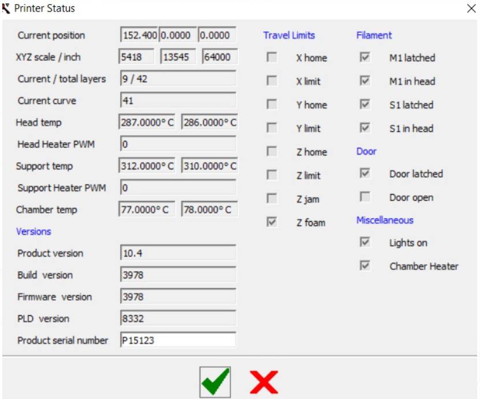Toggle the Lights on checkbox
Viewport: 480px width, 399px height.
(364, 243)
